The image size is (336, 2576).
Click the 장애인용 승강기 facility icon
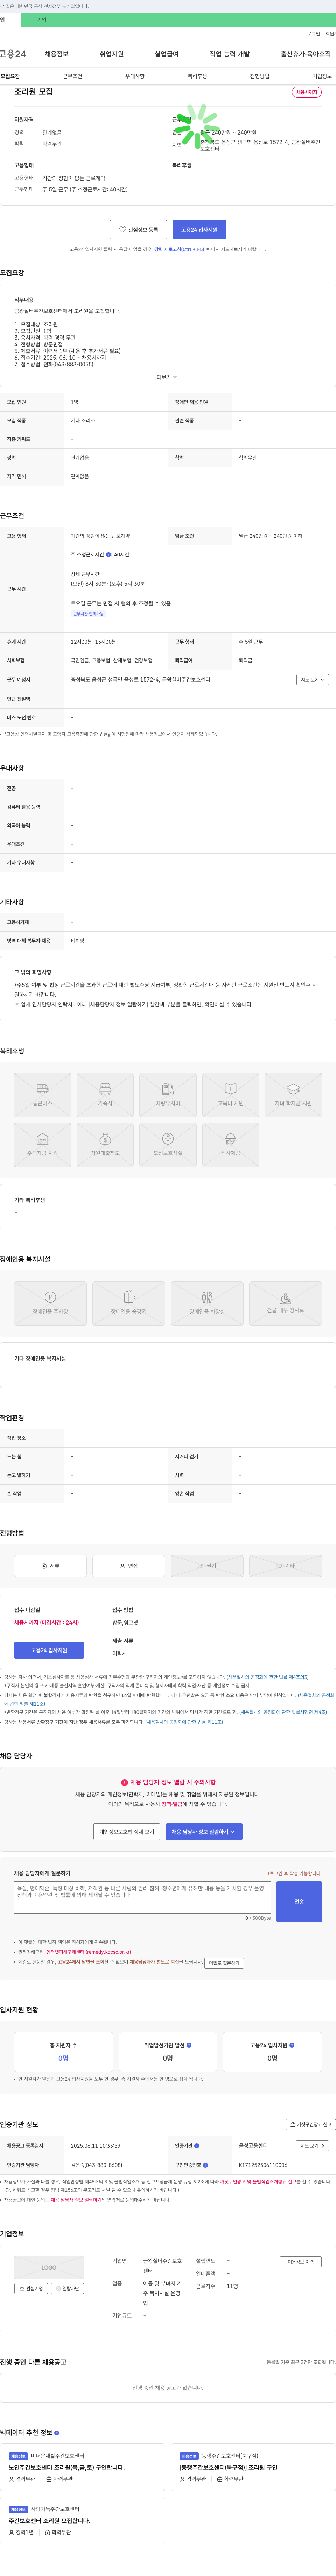(128, 1303)
